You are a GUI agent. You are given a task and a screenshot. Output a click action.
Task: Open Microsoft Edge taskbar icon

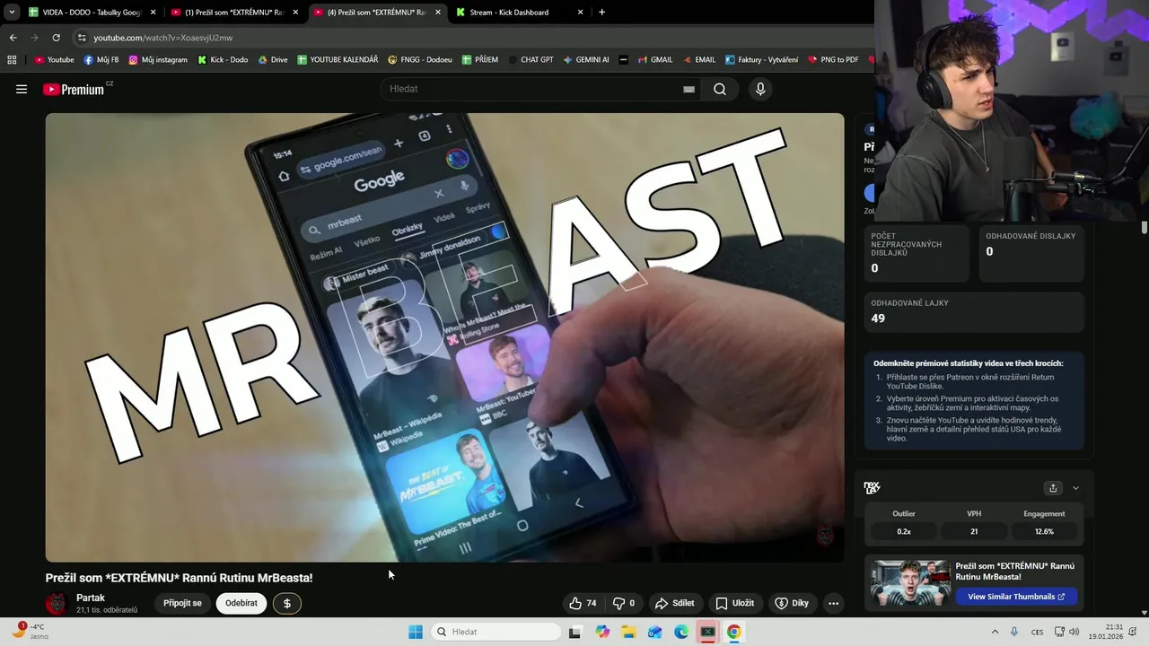681,632
